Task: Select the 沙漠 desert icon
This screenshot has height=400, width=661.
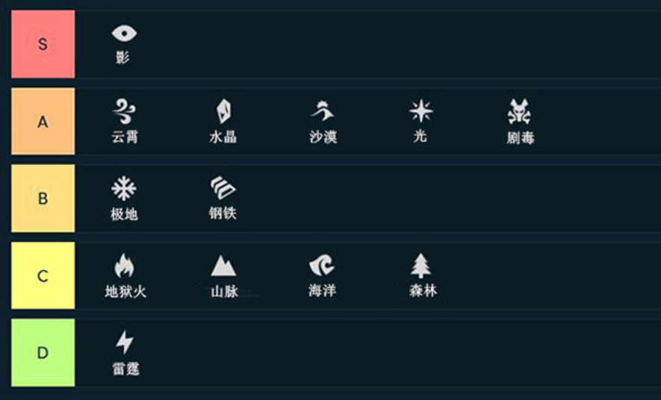Action: tap(322, 112)
